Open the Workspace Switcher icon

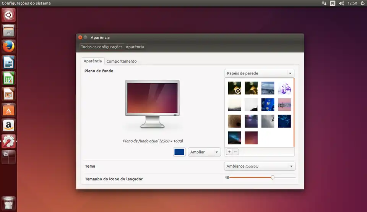[x=8, y=157]
